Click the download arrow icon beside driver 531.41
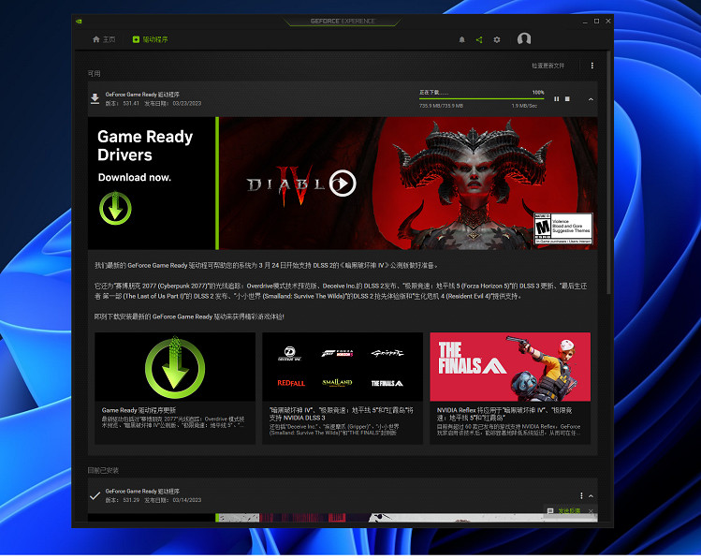The width and height of the screenshot is (701, 559). click(x=95, y=98)
